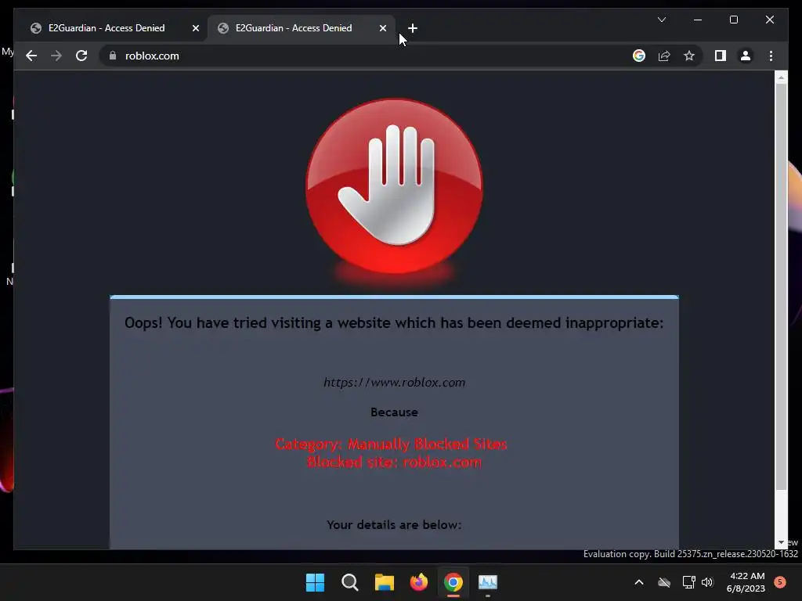Screen dimensions: 802x601
Task: Click 'Blocked site: roblox.com' text
Action: [394, 462]
